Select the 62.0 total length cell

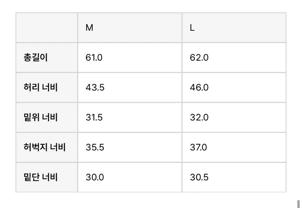(234, 58)
